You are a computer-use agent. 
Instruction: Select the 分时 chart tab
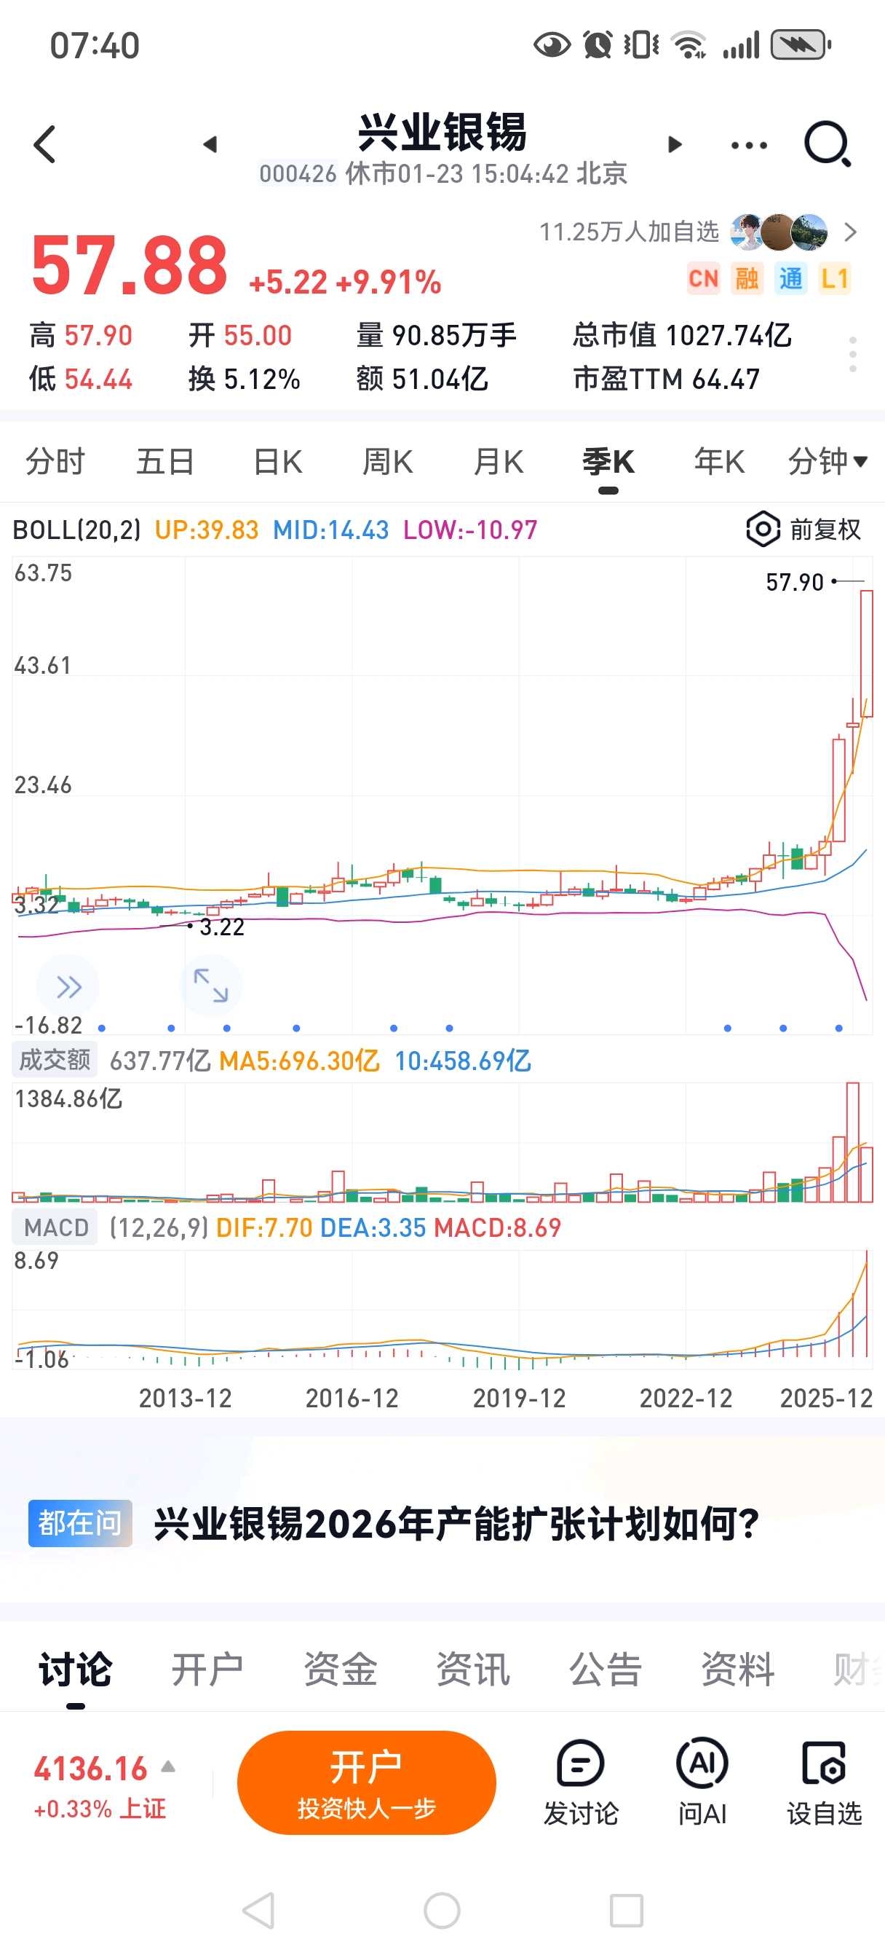coord(55,461)
